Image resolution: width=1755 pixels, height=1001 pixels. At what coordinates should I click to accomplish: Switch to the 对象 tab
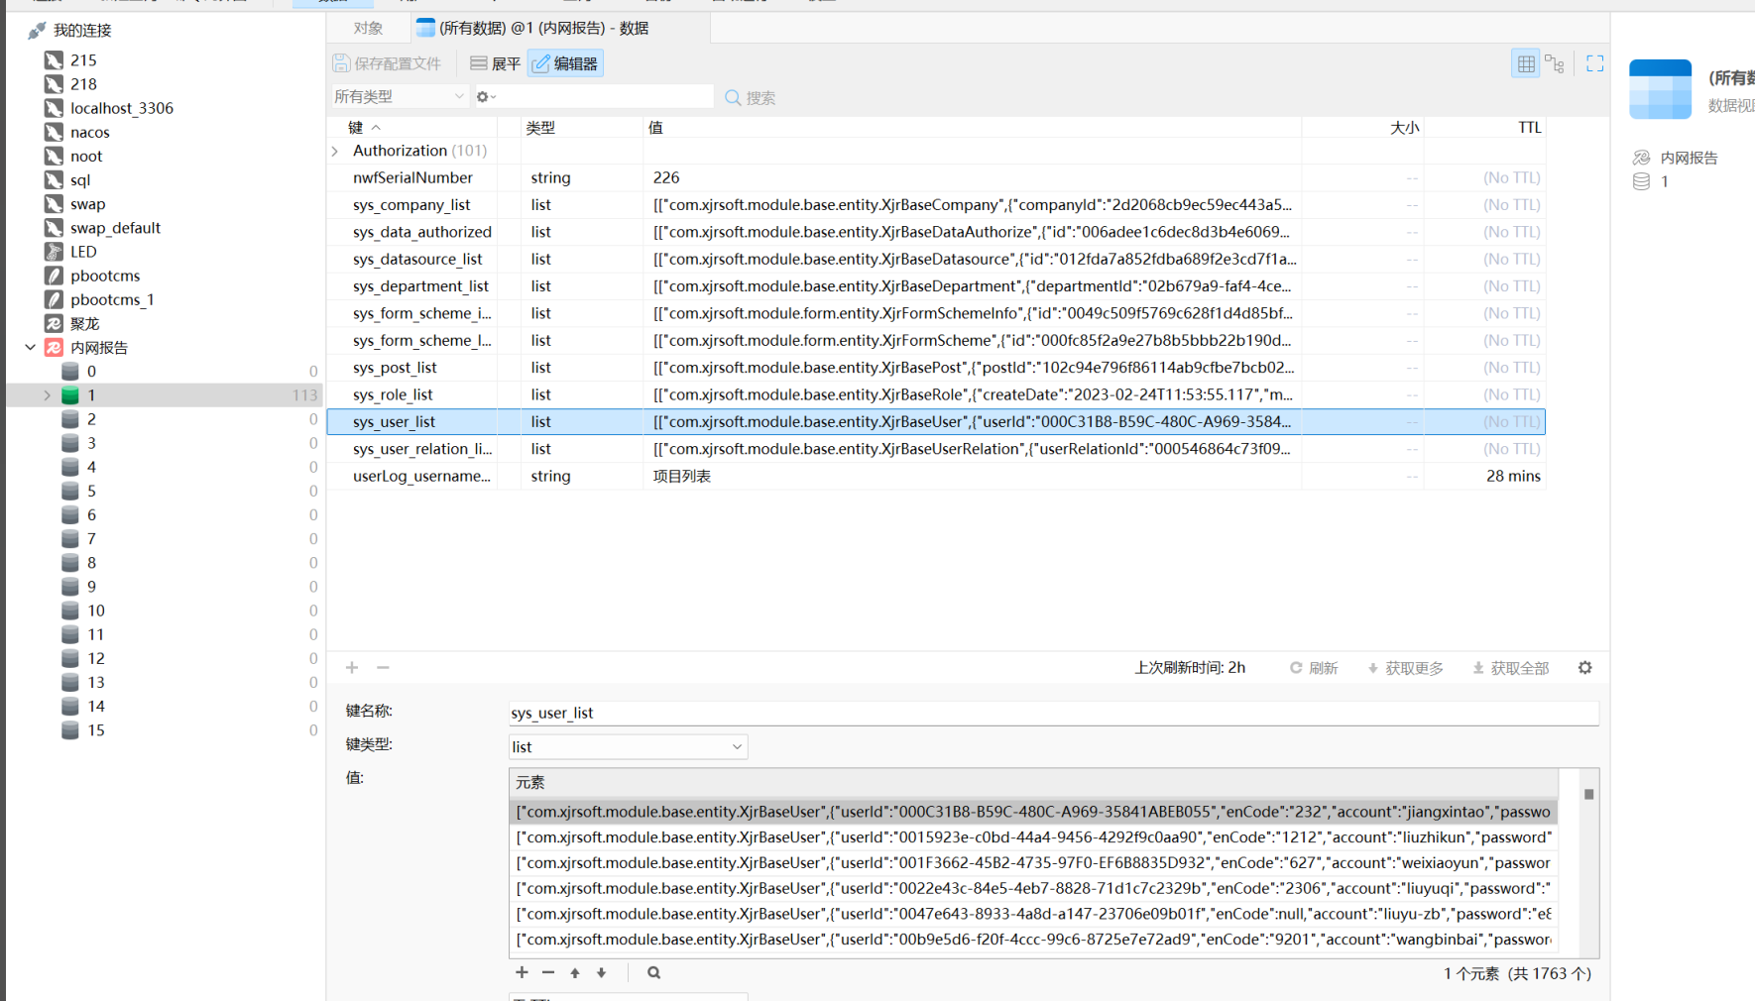click(x=368, y=28)
